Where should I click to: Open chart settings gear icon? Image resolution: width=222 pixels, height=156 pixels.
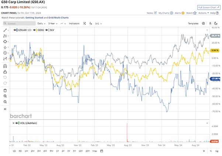coord(203,23)
